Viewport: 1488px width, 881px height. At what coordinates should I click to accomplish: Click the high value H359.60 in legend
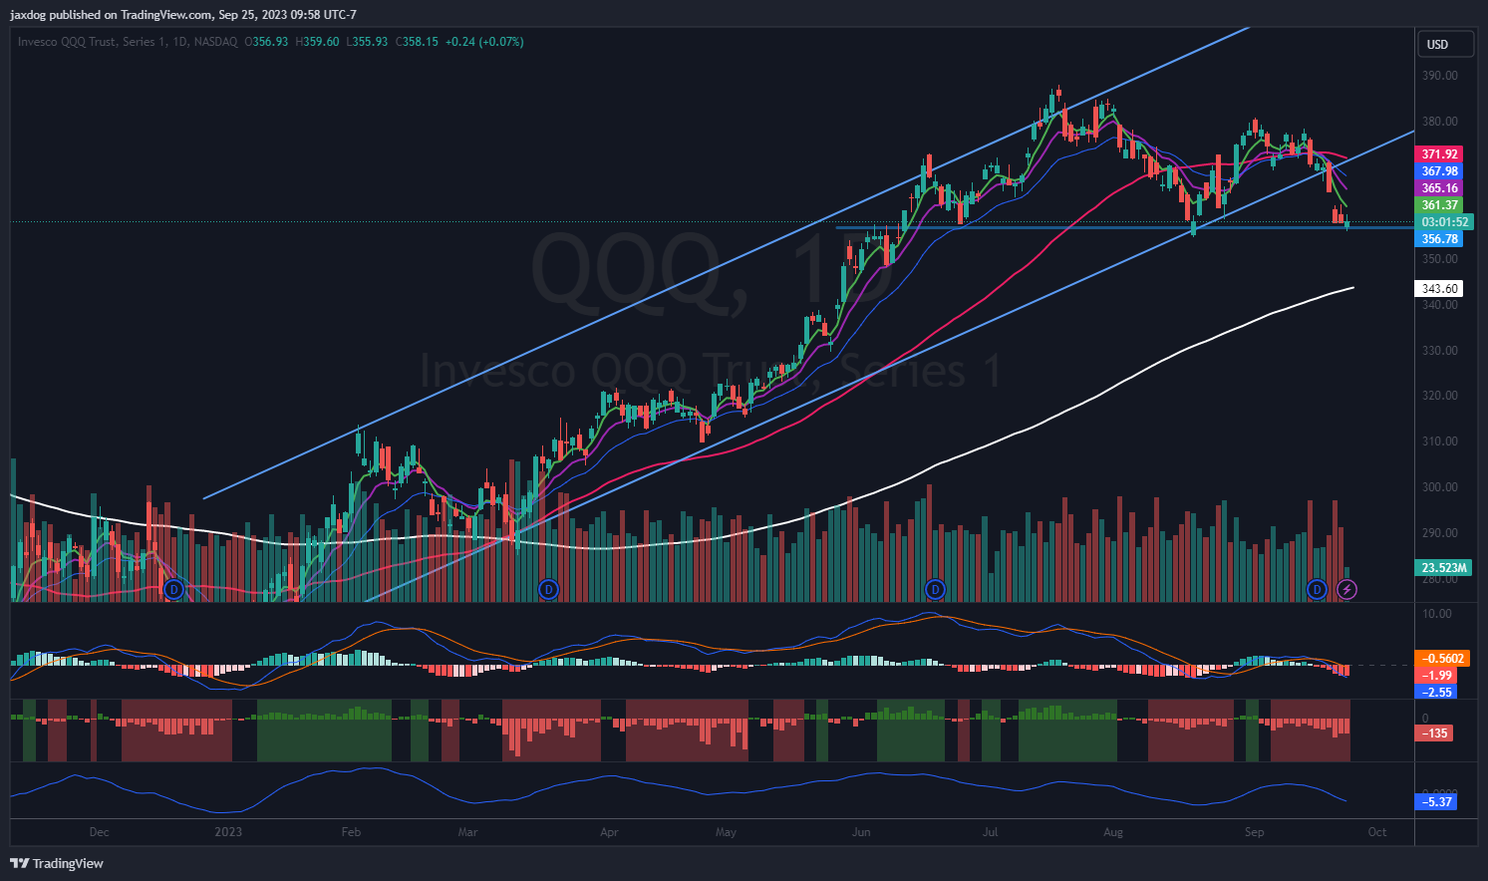pos(317,42)
